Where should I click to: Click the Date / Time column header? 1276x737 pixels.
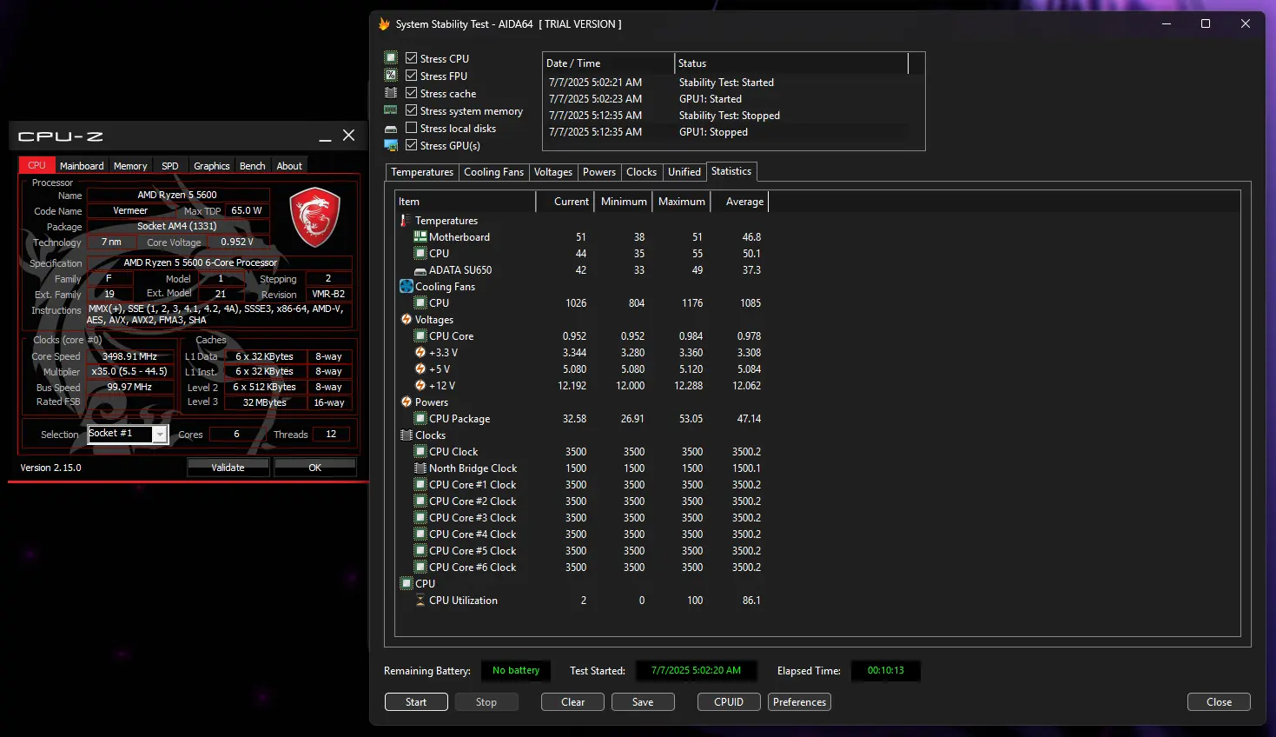[x=608, y=63]
